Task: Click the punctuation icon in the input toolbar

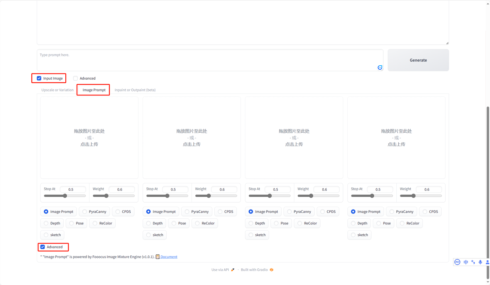Action: point(473,262)
